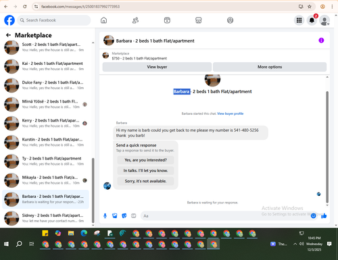
Task: Open the Facebook Home icon
Action: [103, 20]
